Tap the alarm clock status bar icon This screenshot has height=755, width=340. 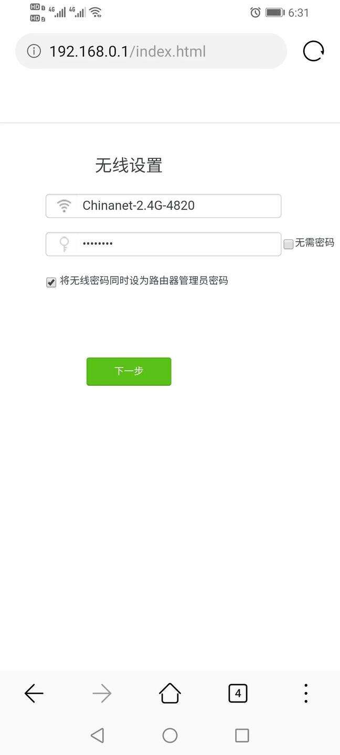coord(256,13)
